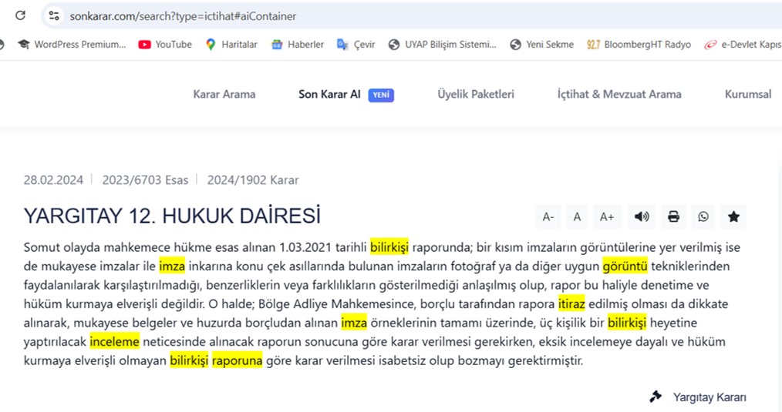The height and width of the screenshot is (412, 782).
Task: Navigate to İçtihat & Mevzuat Arama
Action: (x=619, y=94)
